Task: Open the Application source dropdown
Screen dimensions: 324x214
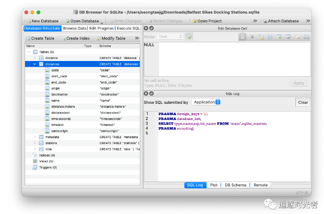Action: click(x=206, y=102)
